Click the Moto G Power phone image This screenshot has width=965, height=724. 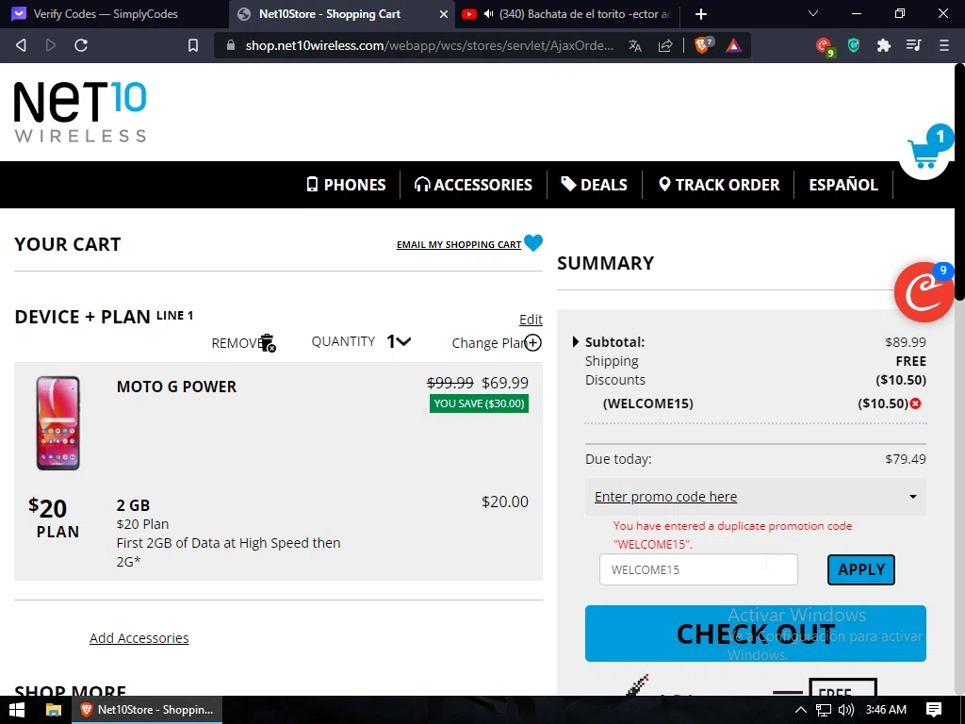click(x=57, y=423)
